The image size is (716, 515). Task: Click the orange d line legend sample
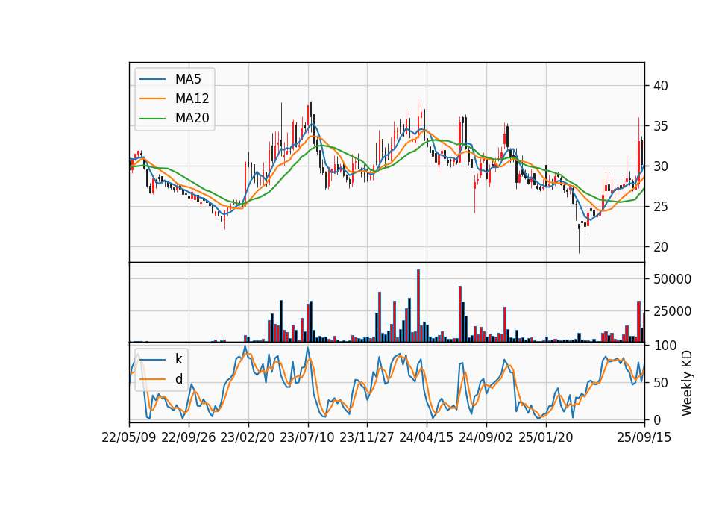tap(153, 379)
